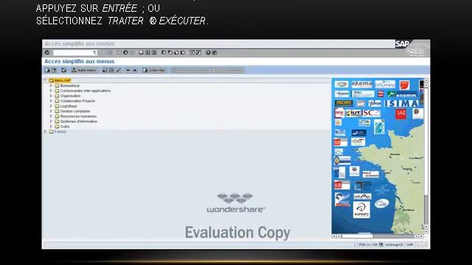The height and width of the screenshot is (265, 472).
Task: Select the Outils tree item
Action: pyautogui.click(x=65, y=127)
